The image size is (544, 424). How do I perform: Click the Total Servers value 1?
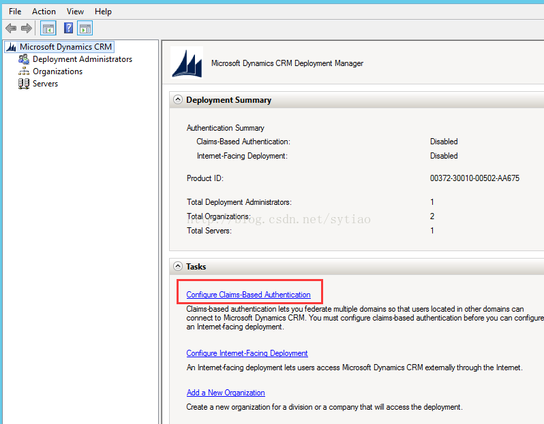pos(432,231)
